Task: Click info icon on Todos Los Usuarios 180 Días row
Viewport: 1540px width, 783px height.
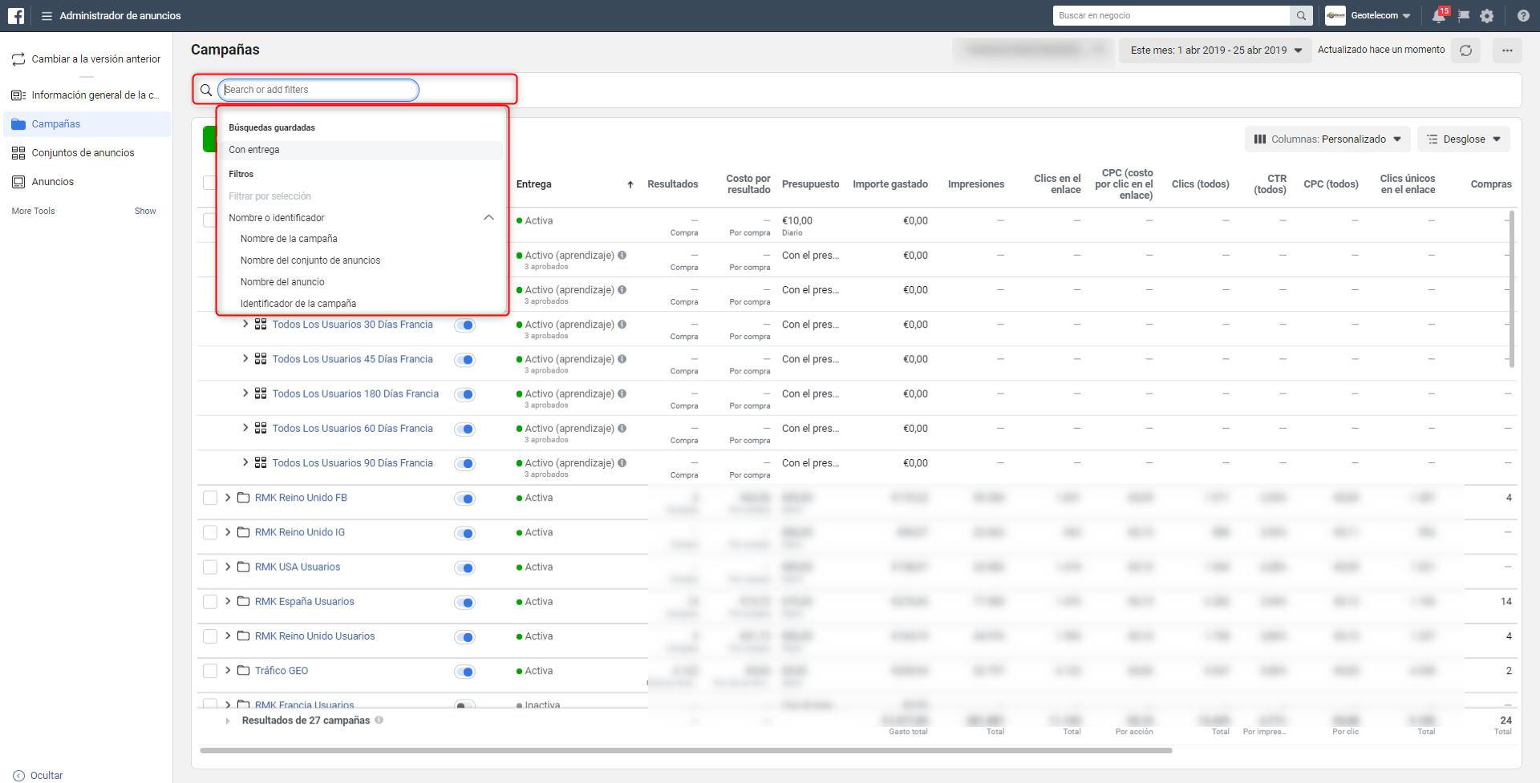Action: 622,394
